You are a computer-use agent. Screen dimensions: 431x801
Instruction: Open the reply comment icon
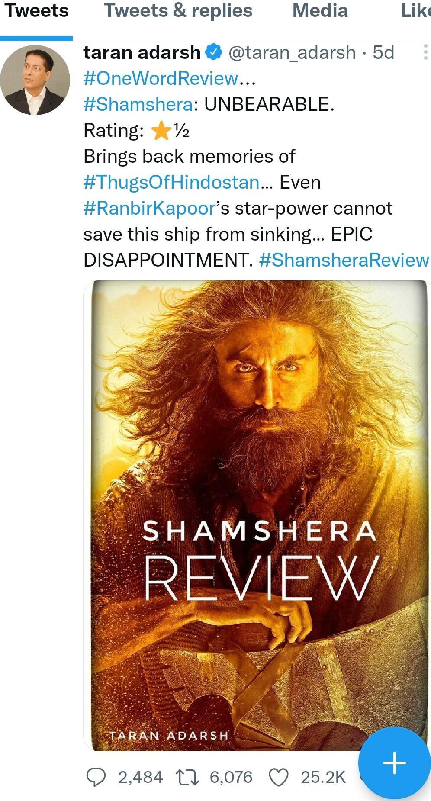tap(96, 777)
